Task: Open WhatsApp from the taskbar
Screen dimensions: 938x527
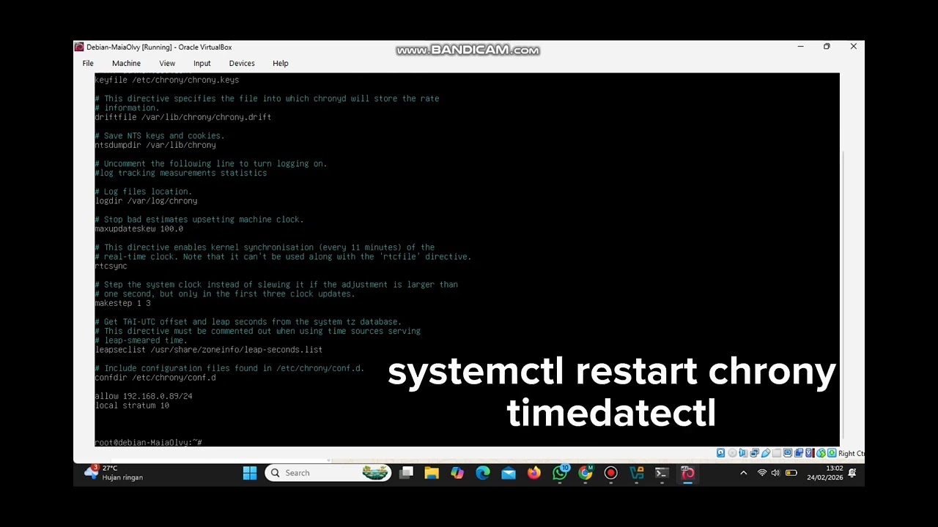Action: pyautogui.click(x=560, y=473)
